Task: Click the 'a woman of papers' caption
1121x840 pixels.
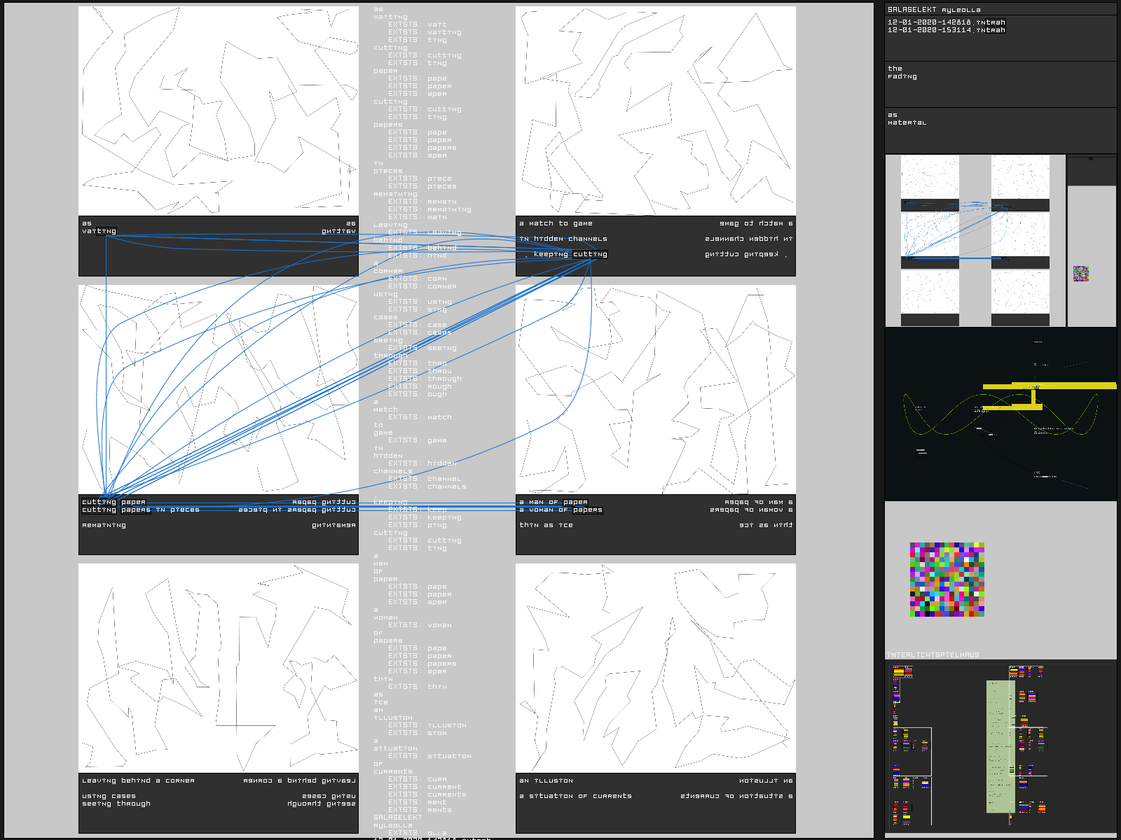Action: point(560,510)
